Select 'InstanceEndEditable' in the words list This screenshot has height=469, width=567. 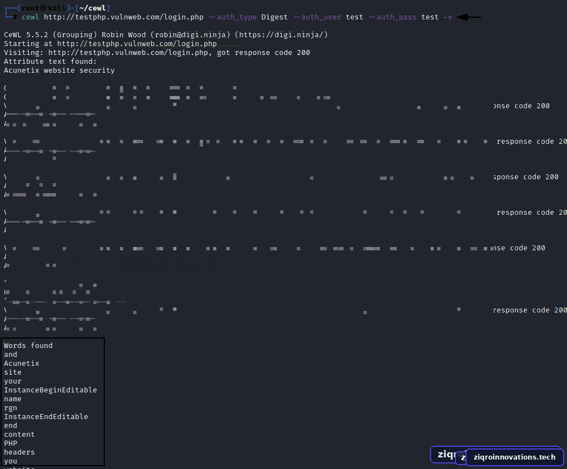[x=46, y=416]
